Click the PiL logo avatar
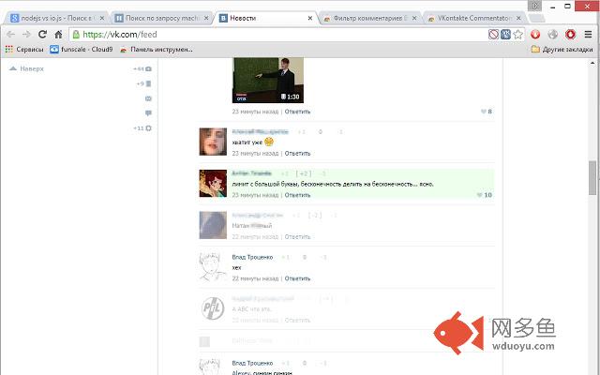The width and height of the screenshot is (600, 375). (x=213, y=308)
